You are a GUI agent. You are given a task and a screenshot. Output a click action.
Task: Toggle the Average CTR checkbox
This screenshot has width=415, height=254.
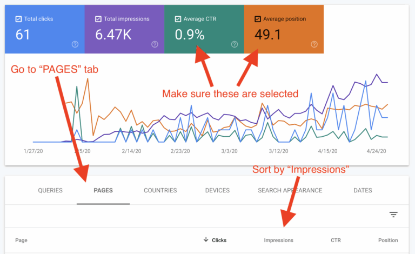178,19
